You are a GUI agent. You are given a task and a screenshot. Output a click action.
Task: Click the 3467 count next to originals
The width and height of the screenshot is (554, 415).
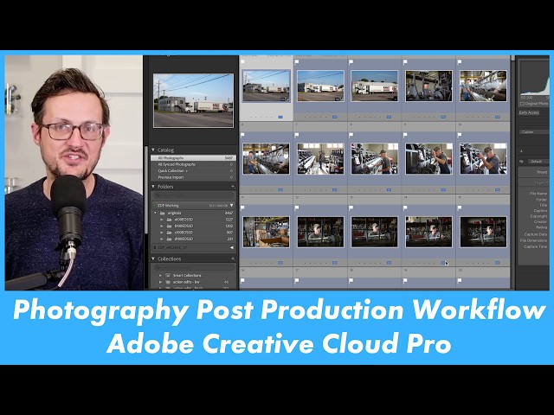229,214
